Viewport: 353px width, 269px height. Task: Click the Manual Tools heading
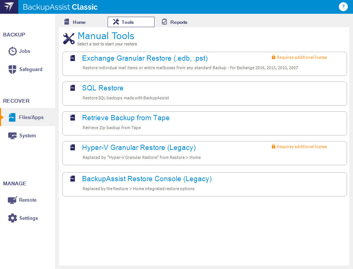[106, 36]
